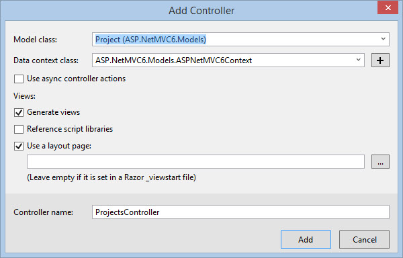Click the Razor _viewstart hint text
403x258 pixels.
(x=111, y=177)
